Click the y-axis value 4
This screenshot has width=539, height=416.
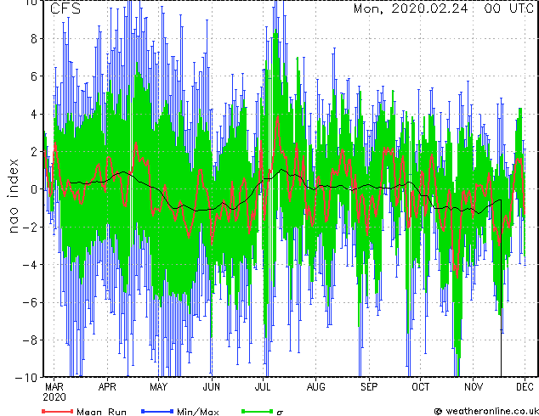34,115
